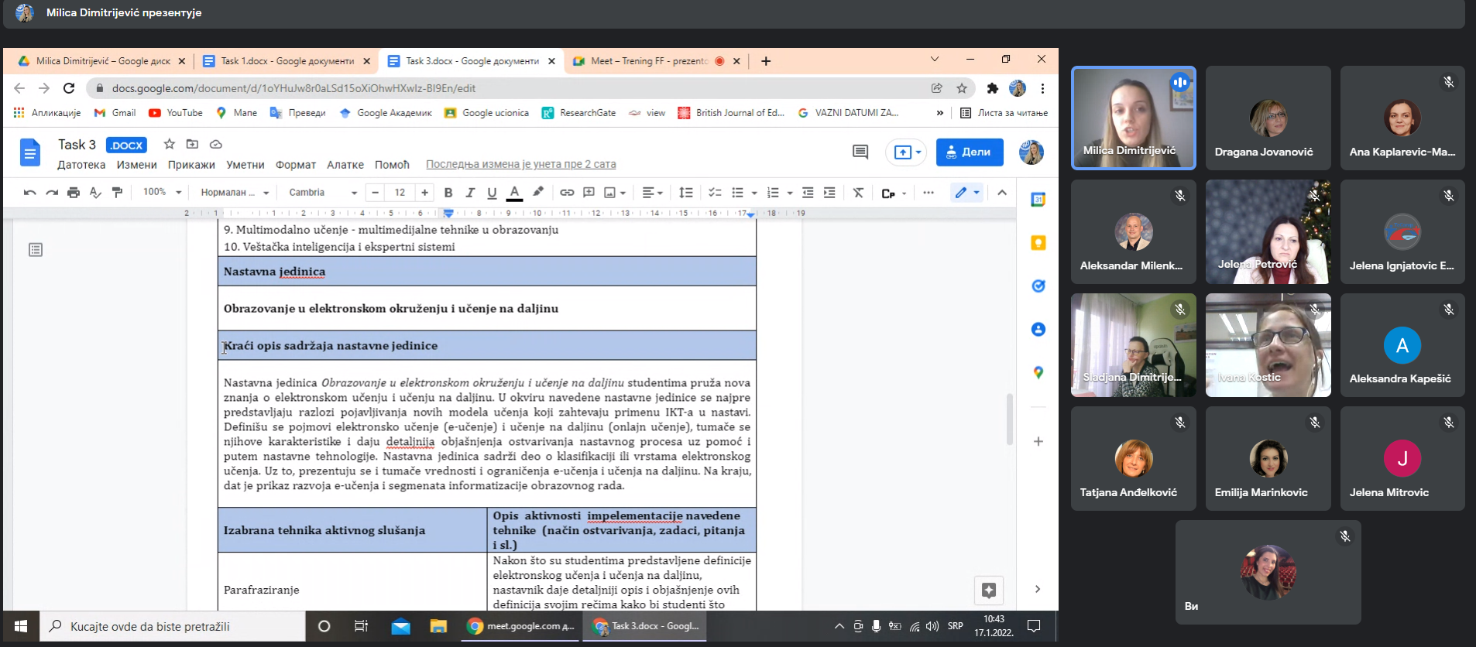This screenshot has height=647, width=1476.
Task: Insert a link with the link icon
Action: point(567,193)
